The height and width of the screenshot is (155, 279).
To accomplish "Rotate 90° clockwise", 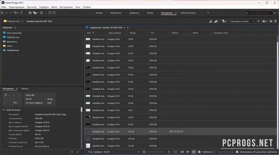I will tap(54, 13).
